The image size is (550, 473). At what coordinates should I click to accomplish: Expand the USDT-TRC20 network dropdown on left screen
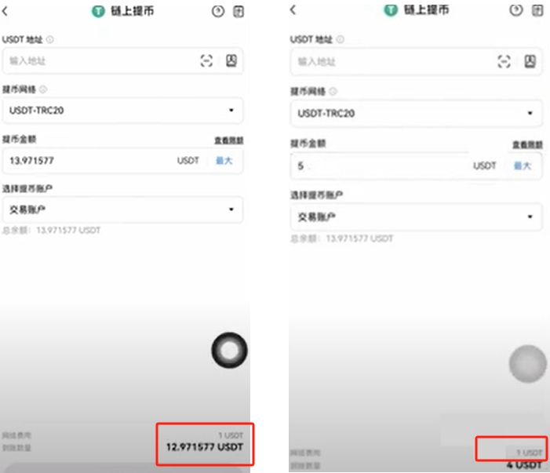point(122,111)
